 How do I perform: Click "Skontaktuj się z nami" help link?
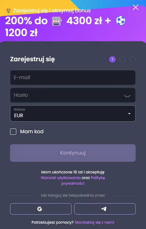pyautogui.click(x=95, y=222)
